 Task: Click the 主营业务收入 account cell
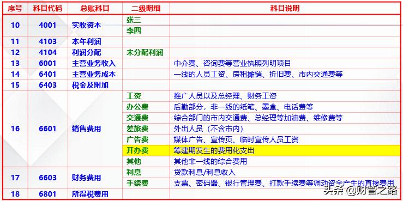pyautogui.click(x=95, y=63)
